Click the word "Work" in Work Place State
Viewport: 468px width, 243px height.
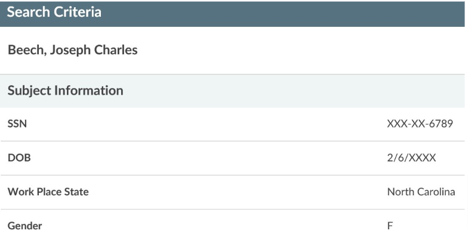point(19,192)
